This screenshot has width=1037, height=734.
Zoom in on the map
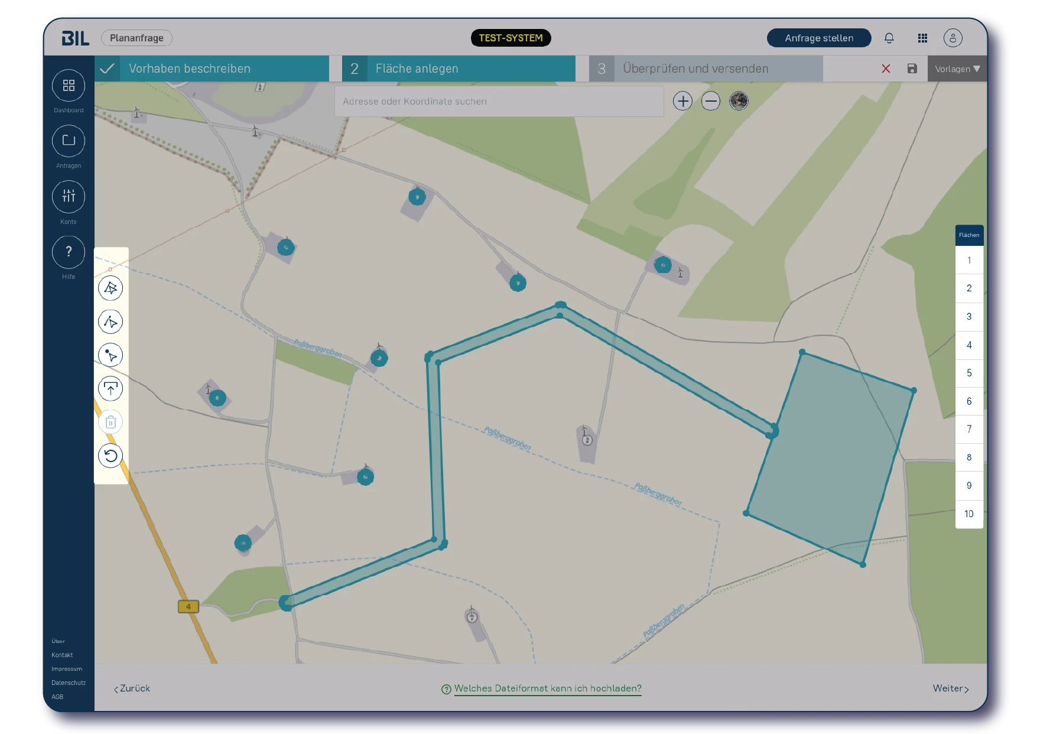point(682,101)
